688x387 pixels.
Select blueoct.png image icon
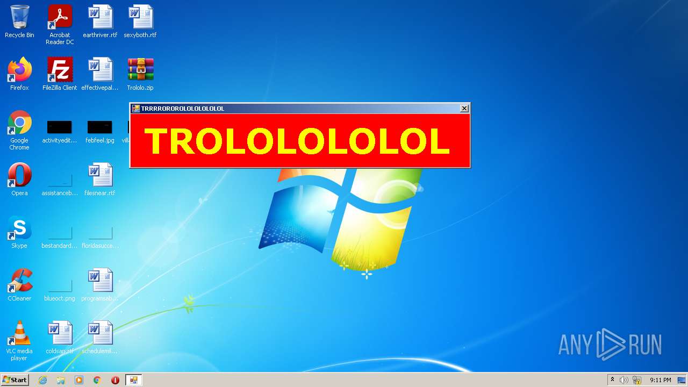click(59, 288)
